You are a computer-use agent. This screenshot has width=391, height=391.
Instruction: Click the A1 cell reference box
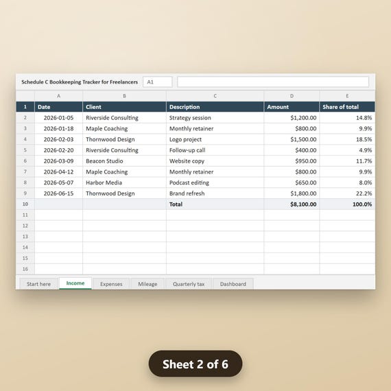tap(157, 82)
